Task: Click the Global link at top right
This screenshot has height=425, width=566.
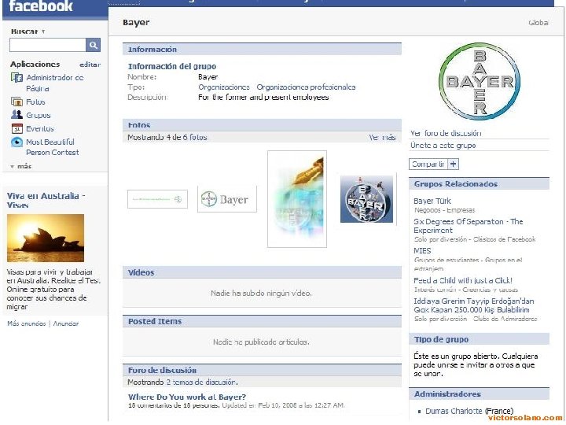Action: click(538, 22)
